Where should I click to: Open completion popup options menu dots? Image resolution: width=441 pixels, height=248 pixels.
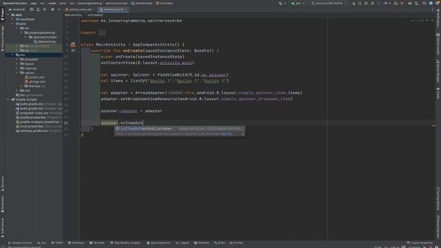(243, 134)
